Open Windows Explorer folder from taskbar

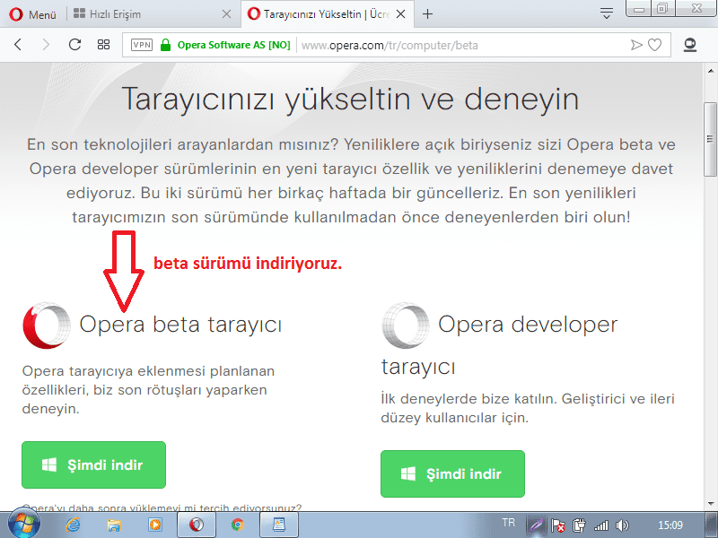click(114, 525)
